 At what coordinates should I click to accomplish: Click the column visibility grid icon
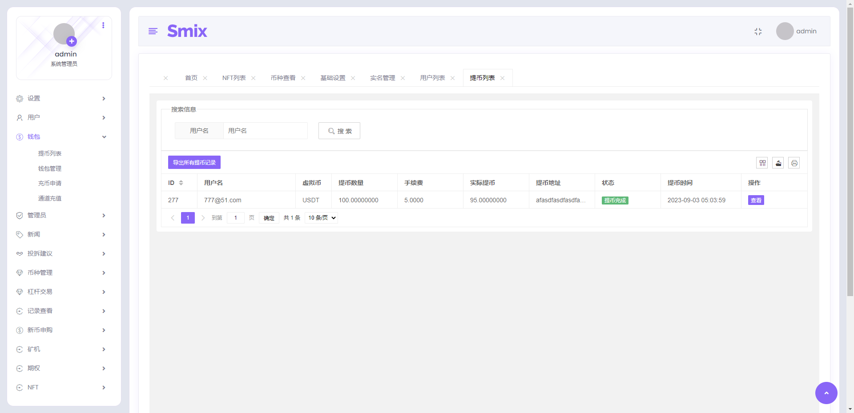[x=762, y=163]
